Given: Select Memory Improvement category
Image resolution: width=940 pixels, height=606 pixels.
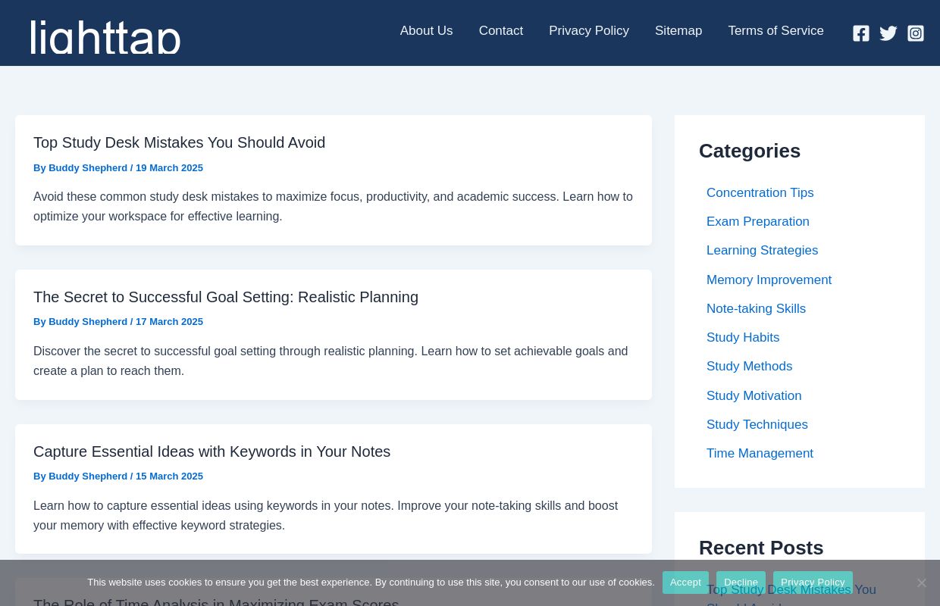Looking at the screenshot, I should click(x=769, y=280).
